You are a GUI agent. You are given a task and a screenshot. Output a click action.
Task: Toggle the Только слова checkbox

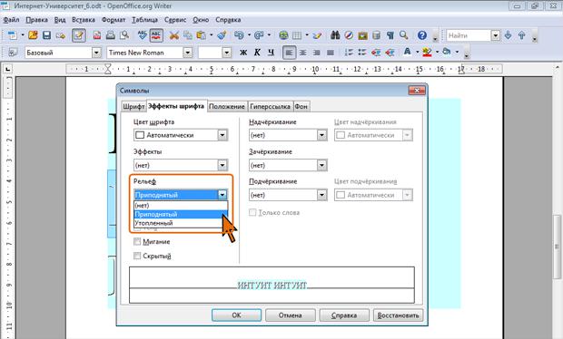point(252,212)
